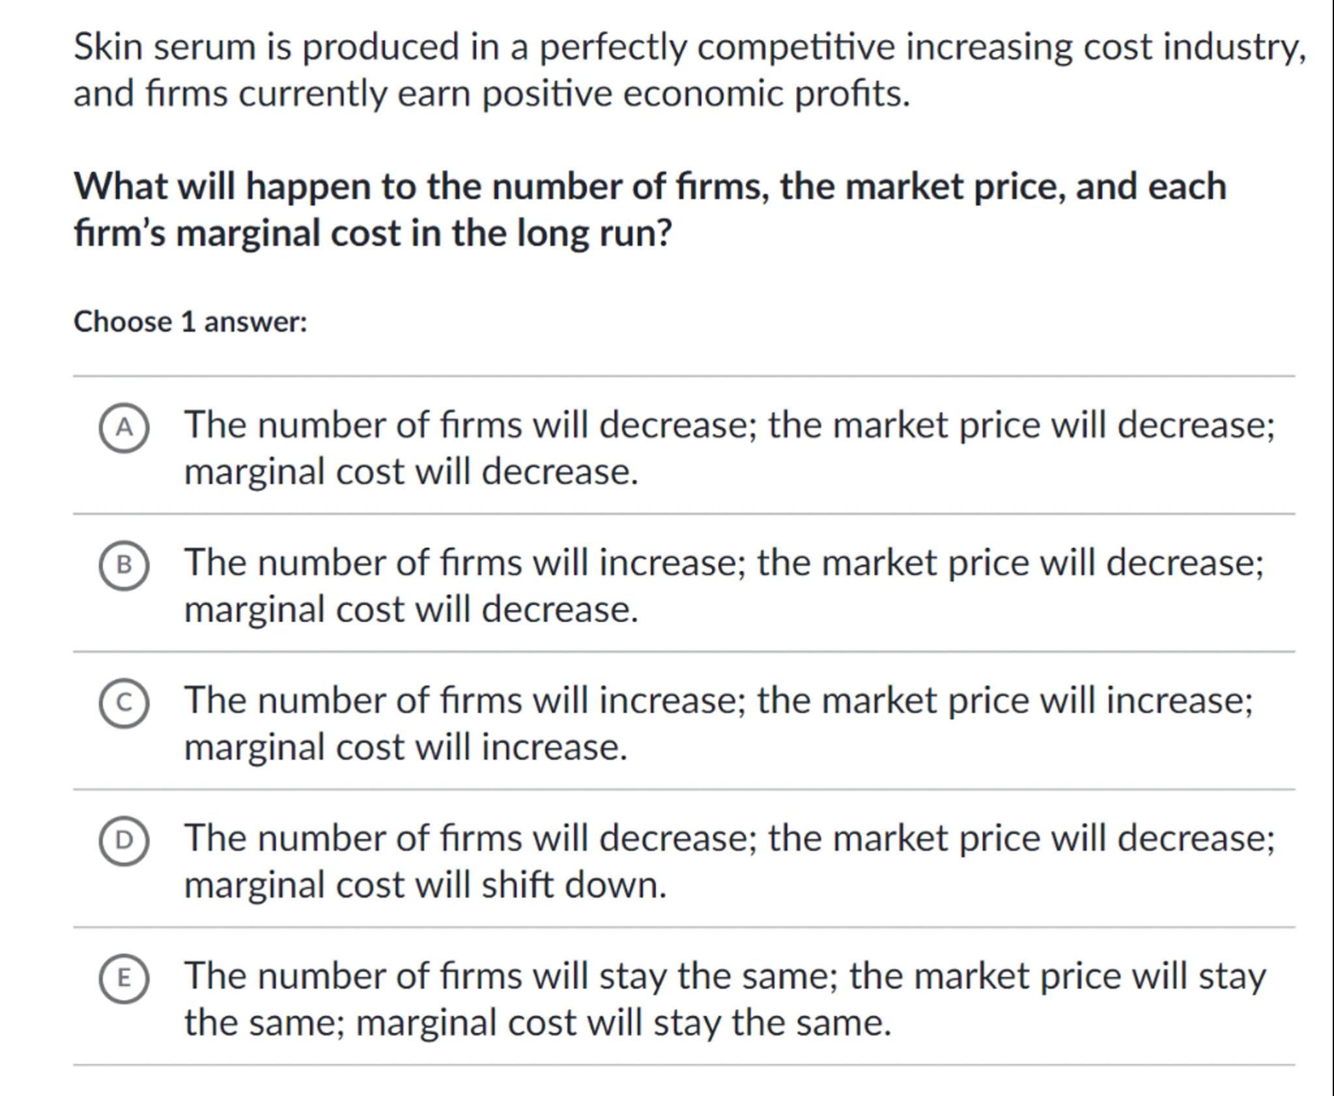Click option A's first line about firms decreasing
The image size is (1334, 1096).
click(x=730, y=425)
